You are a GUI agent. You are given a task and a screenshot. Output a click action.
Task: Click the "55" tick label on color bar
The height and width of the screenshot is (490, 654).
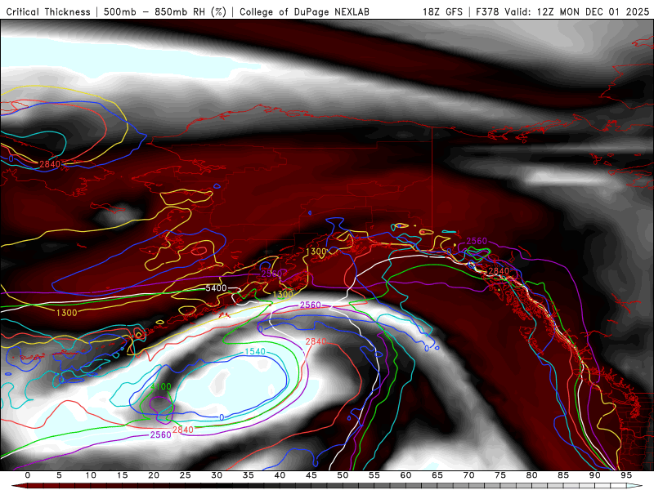374,475
